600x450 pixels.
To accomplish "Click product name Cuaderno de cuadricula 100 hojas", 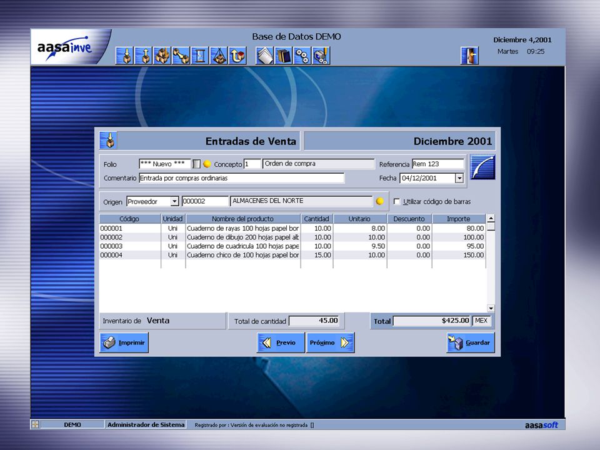I will coord(243,246).
